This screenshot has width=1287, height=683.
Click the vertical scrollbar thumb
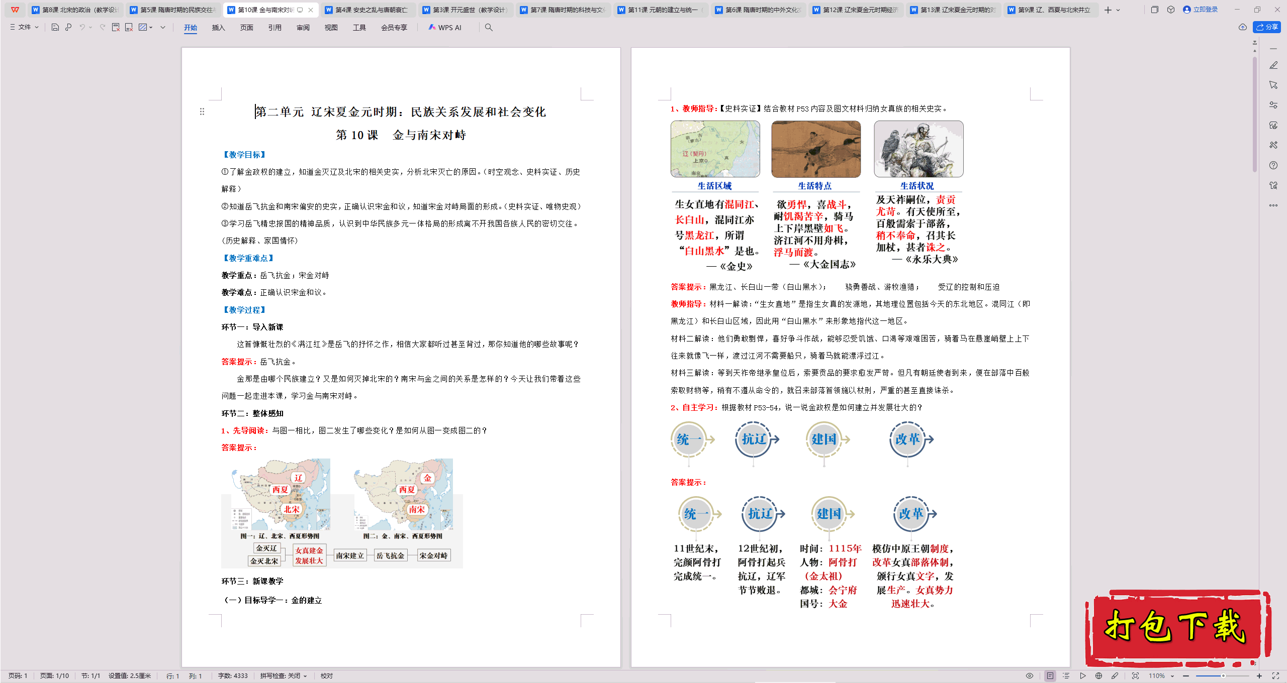tap(1255, 116)
